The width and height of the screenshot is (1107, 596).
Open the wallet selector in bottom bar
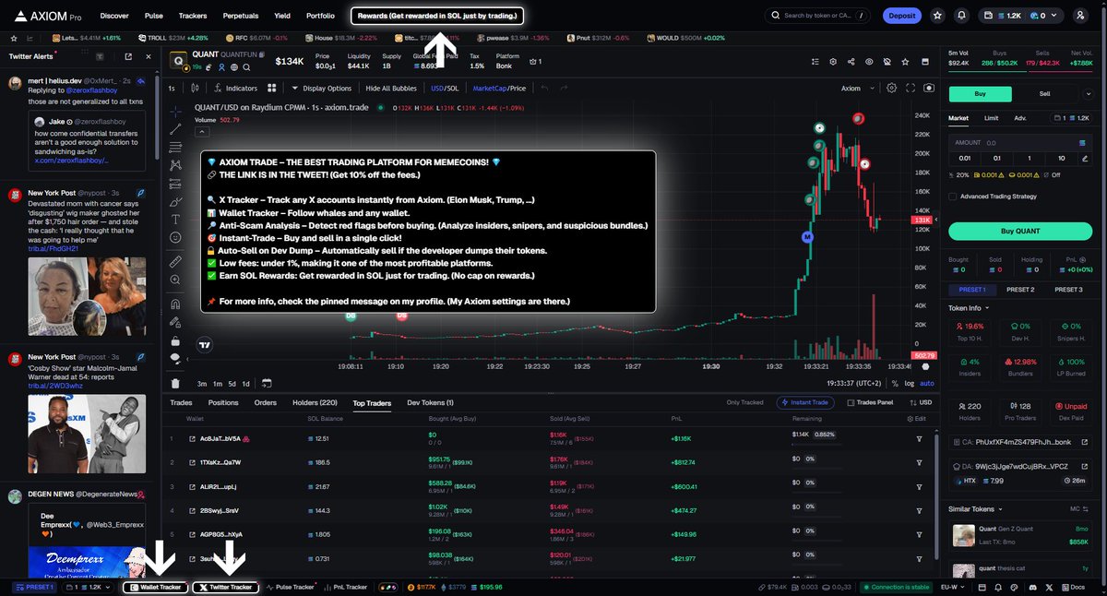89,587
